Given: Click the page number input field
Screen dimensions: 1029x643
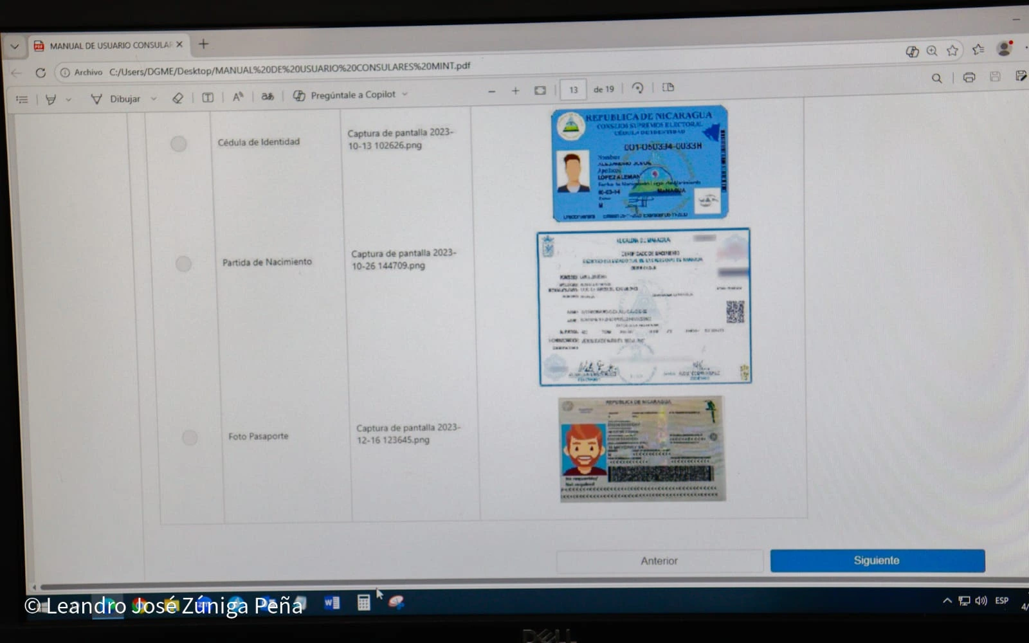Looking at the screenshot, I should [x=573, y=89].
